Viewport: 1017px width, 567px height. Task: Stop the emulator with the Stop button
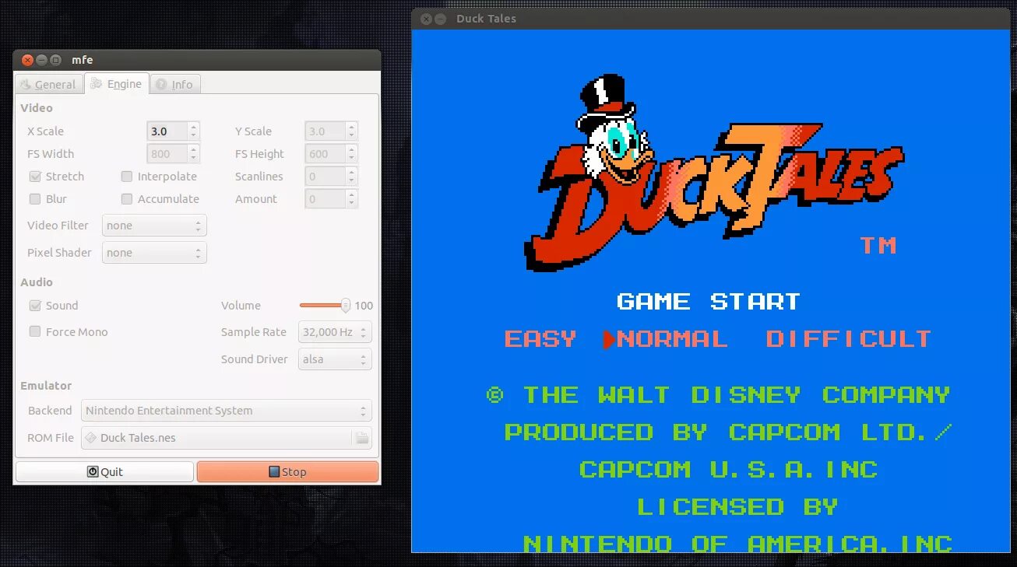click(287, 472)
